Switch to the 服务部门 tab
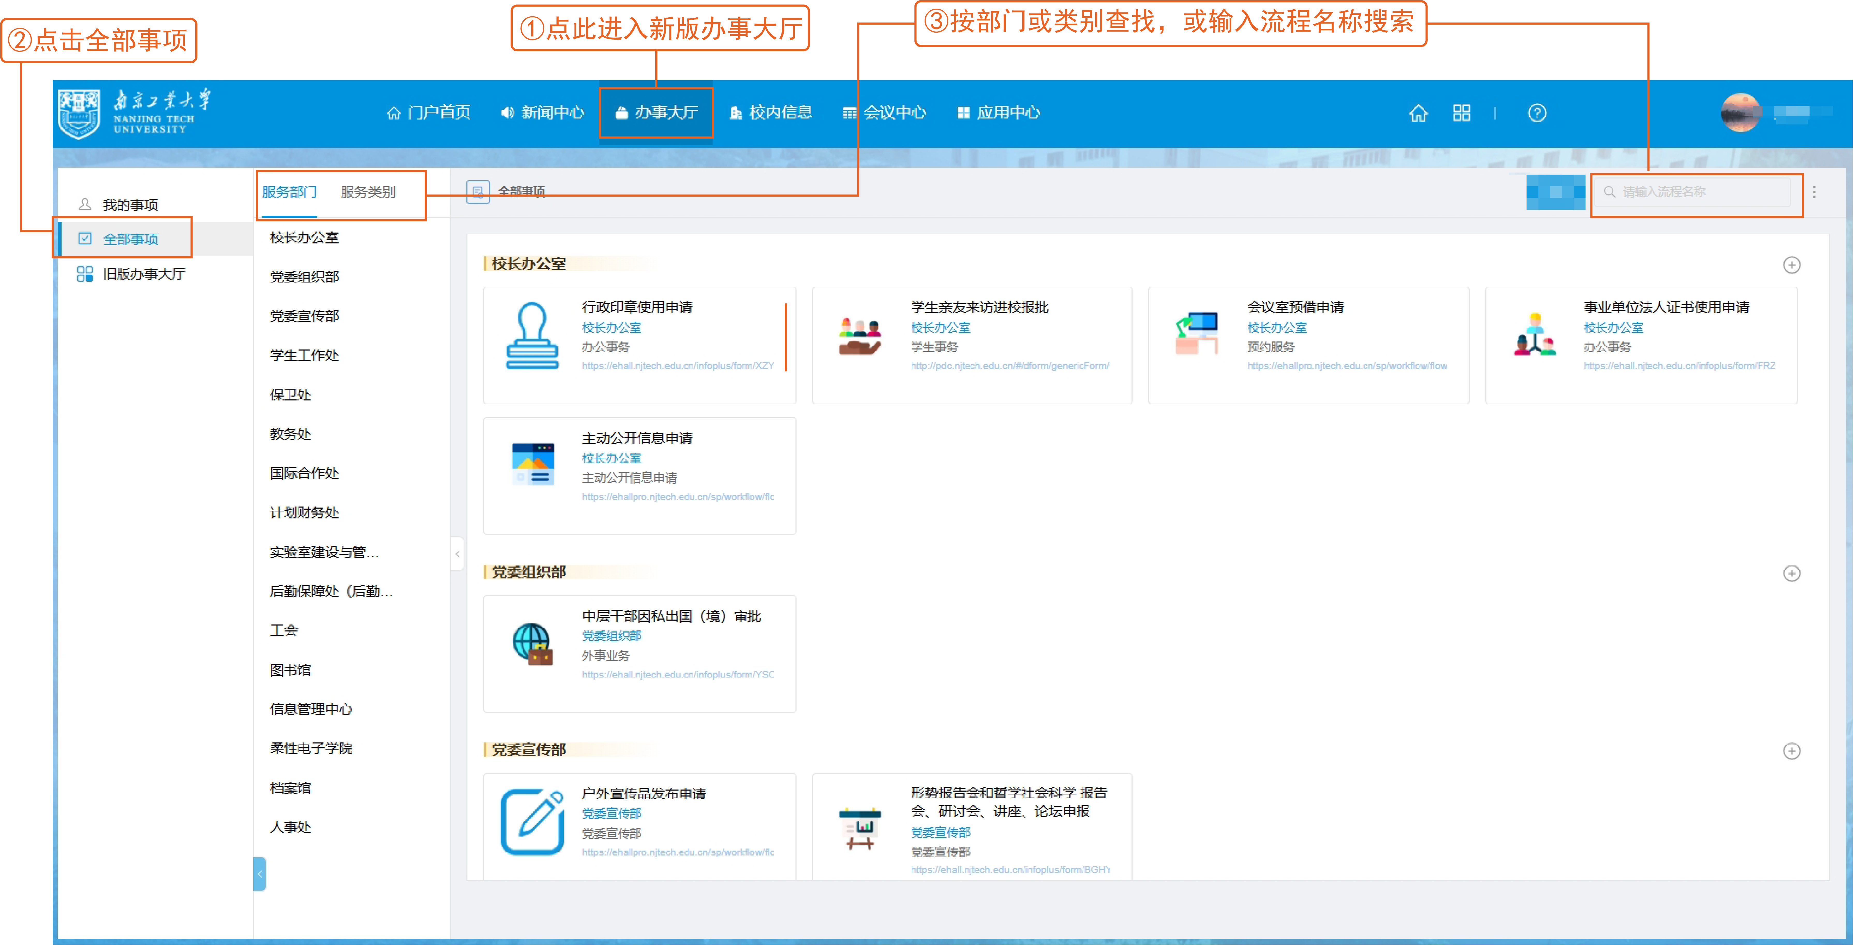The image size is (1853, 945). click(289, 193)
